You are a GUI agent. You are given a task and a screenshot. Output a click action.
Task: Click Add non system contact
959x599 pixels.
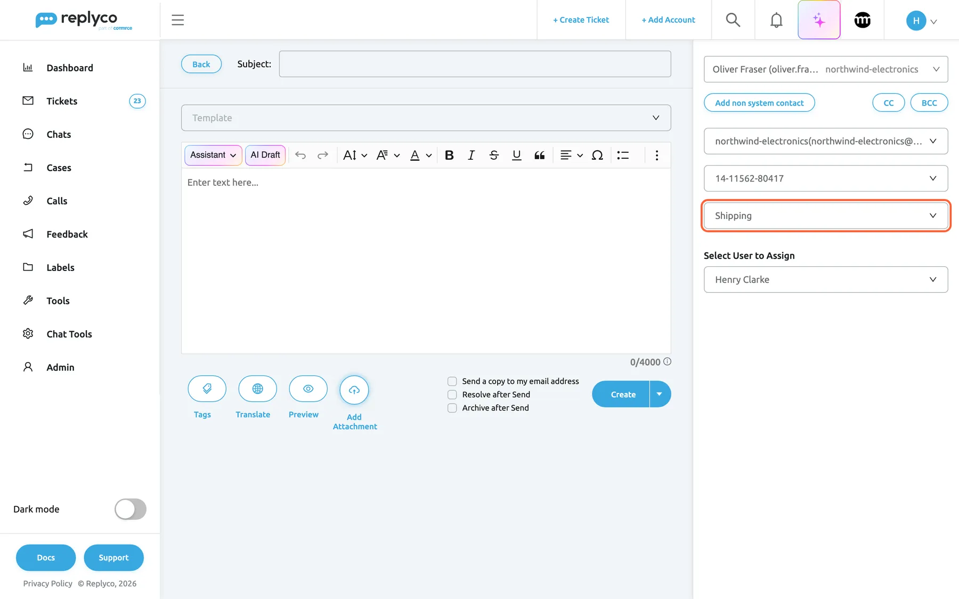(x=759, y=103)
